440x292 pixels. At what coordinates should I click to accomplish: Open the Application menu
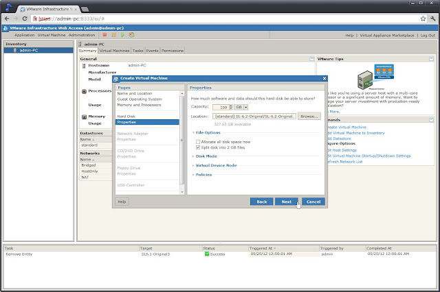25,35
